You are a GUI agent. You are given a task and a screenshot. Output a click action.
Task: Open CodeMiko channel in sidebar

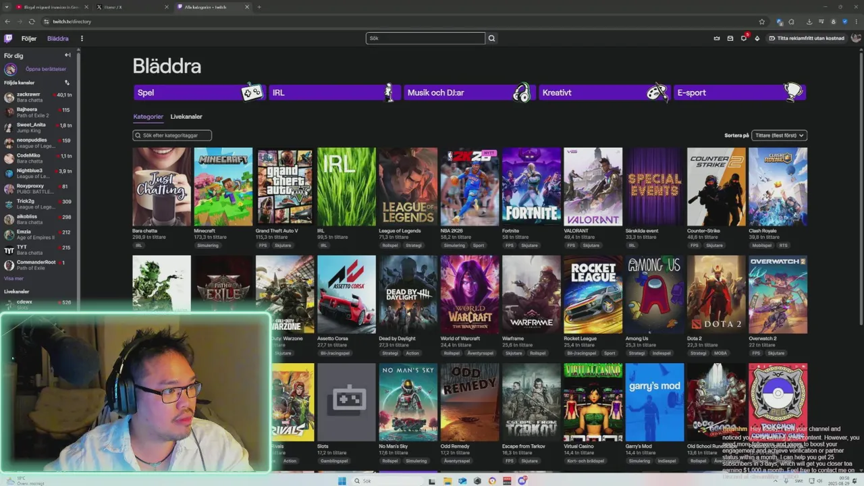click(38, 158)
